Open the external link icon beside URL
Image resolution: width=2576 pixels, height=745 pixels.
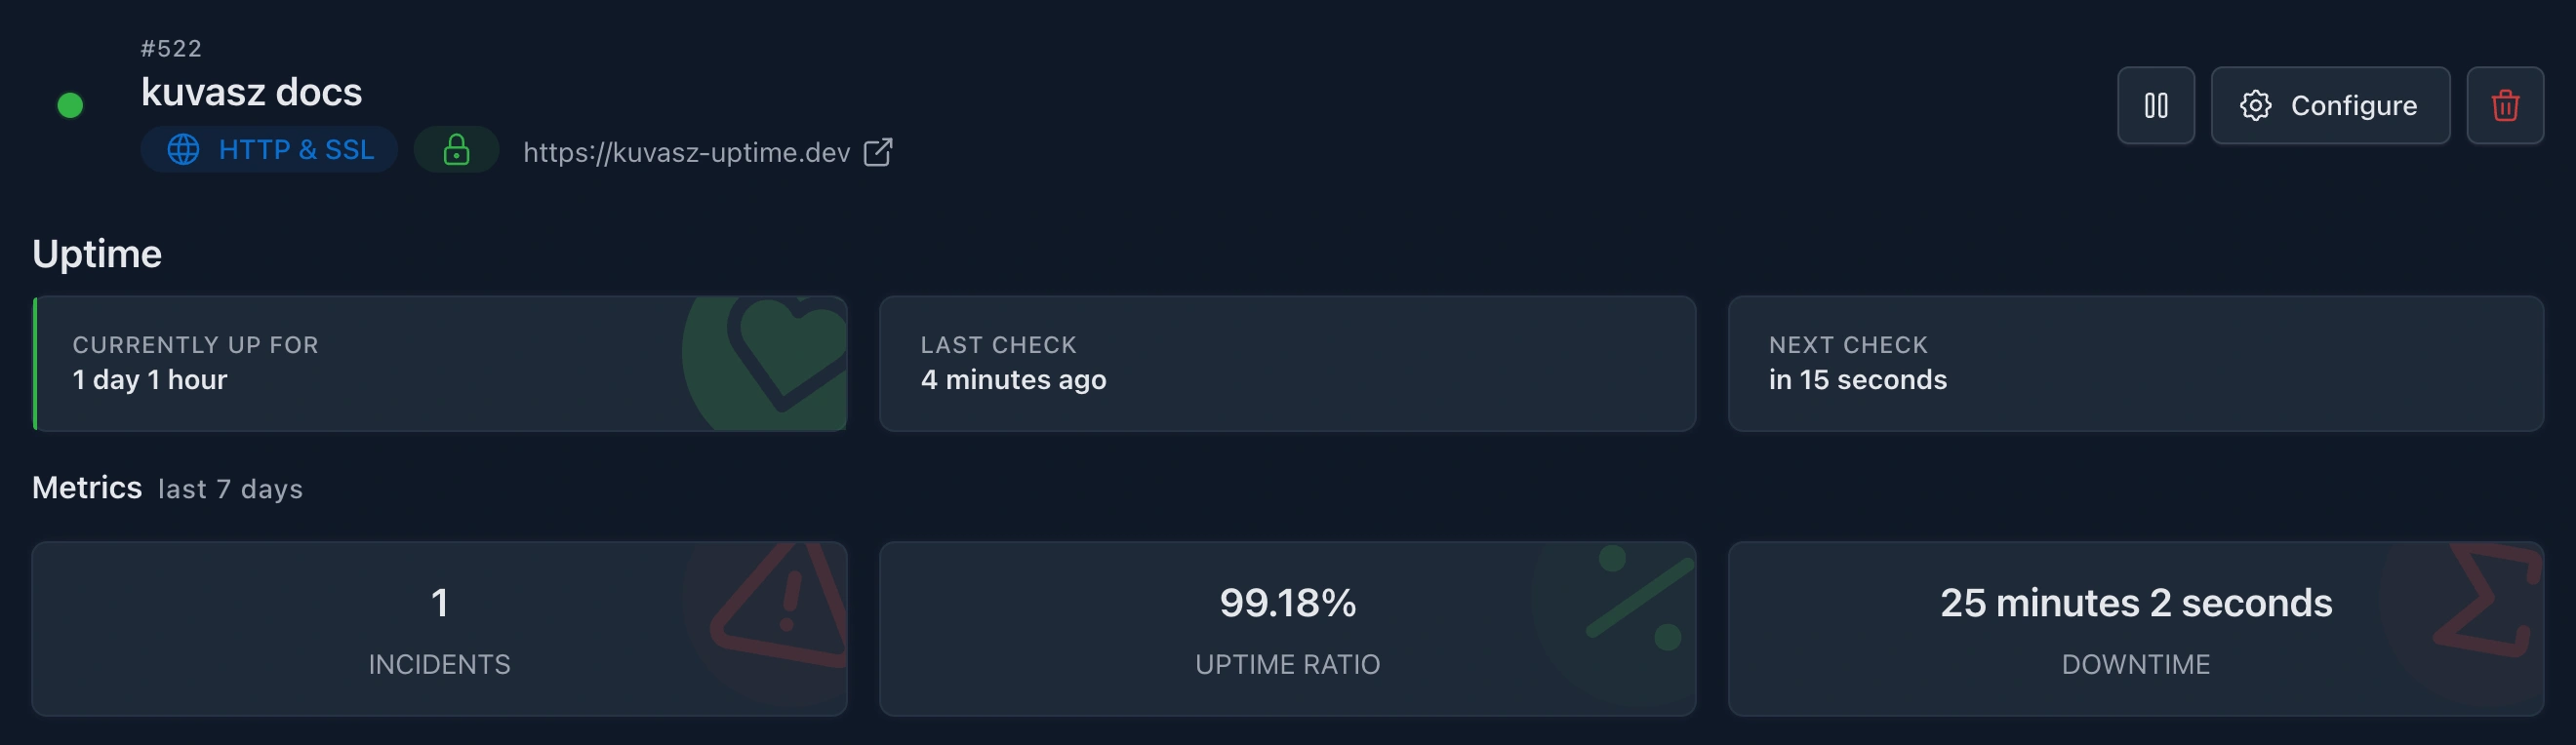click(877, 152)
